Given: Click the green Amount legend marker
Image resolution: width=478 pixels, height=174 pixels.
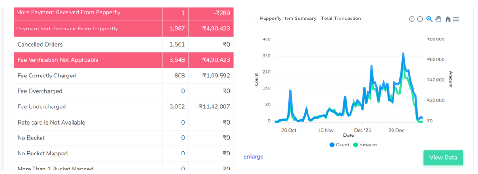Looking at the screenshot, I should coord(355,145).
